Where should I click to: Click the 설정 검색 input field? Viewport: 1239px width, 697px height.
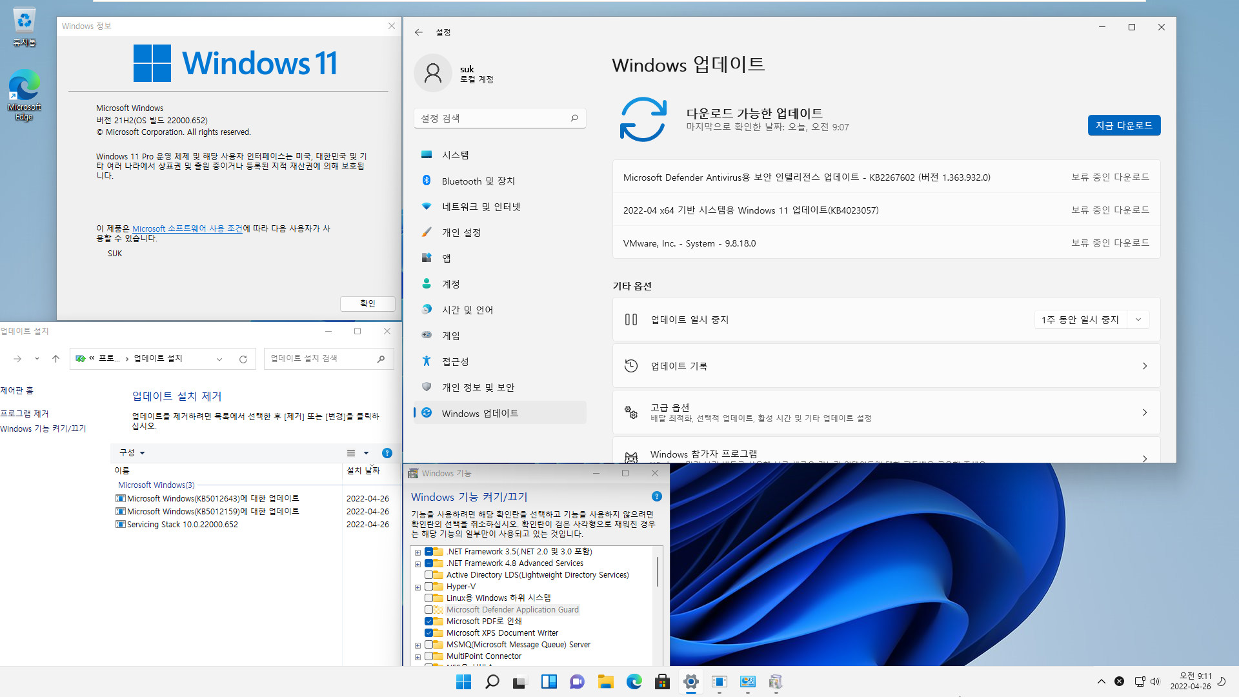[x=499, y=118]
